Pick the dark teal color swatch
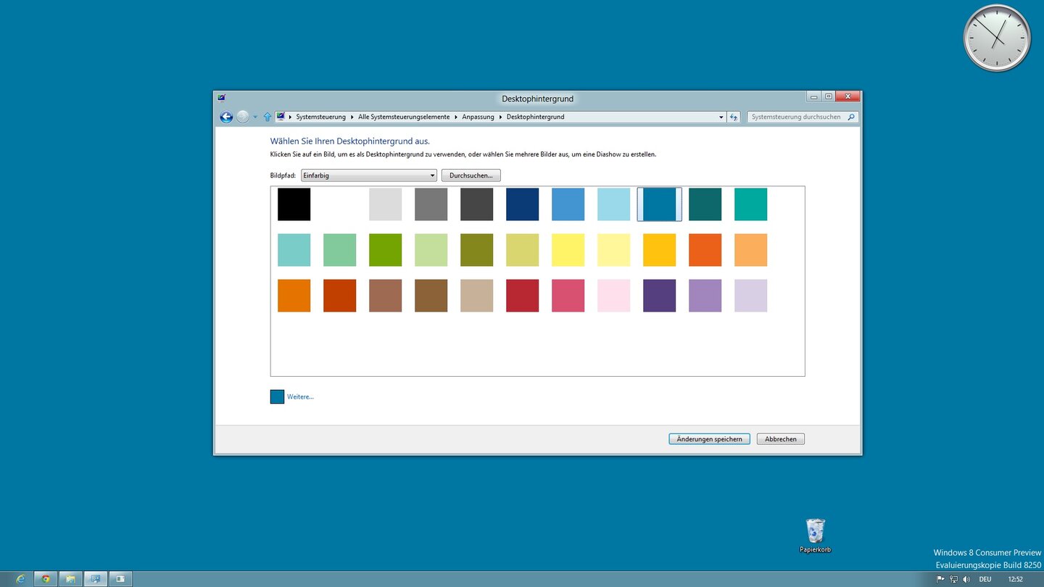 coord(705,204)
